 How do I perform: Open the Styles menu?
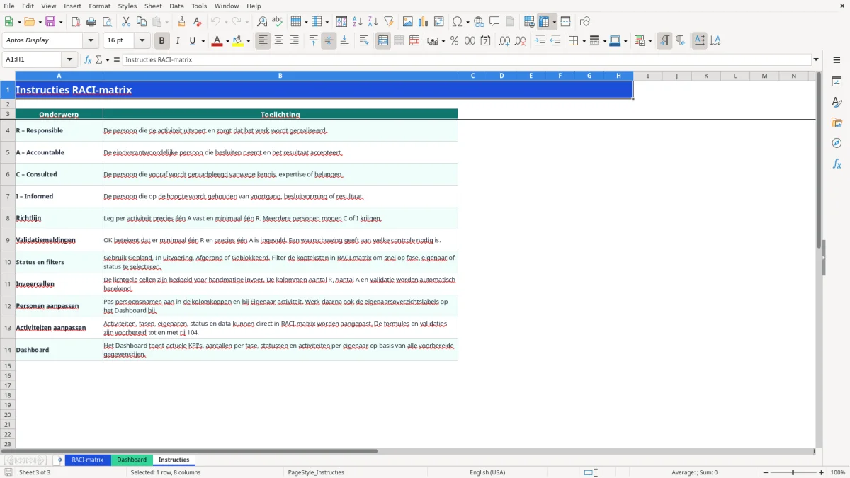tap(127, 6)
